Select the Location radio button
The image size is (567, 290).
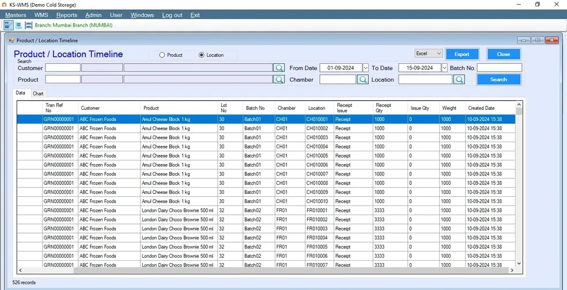201,55
